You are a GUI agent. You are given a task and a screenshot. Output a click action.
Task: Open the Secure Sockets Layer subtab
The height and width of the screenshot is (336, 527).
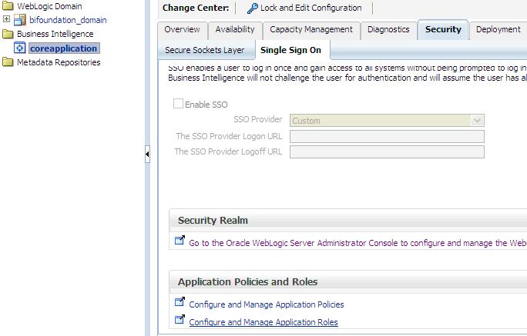tap(205, 51)
